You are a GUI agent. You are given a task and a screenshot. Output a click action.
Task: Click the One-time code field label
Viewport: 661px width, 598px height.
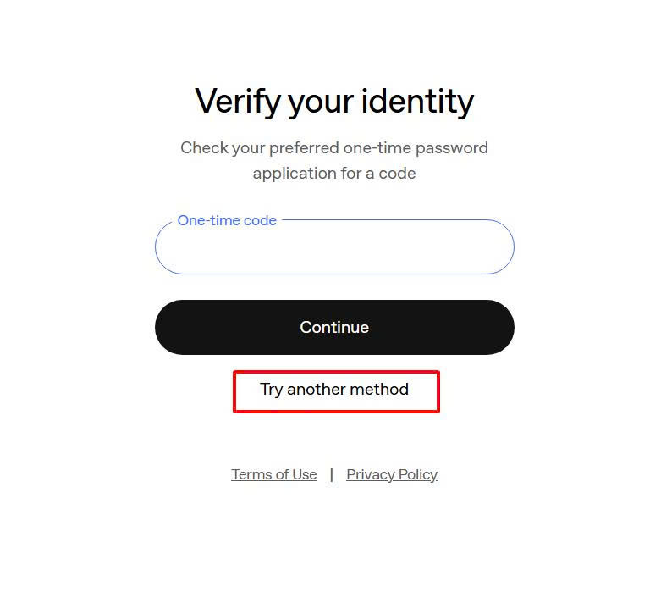click(x=227, y=220)
